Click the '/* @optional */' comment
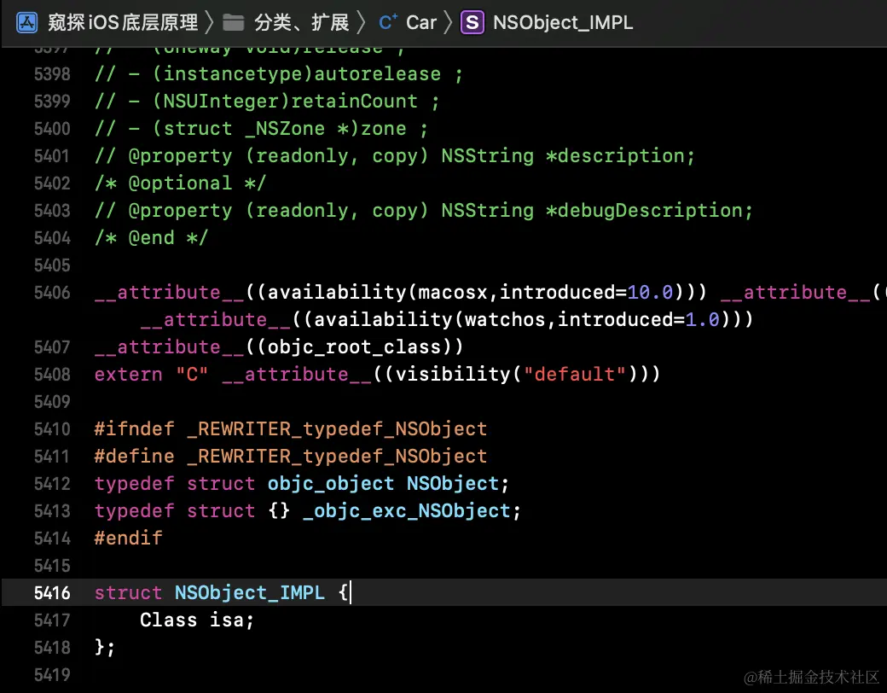Image resolution: width=887 pixels, height=693 pixels. (180, 183)
